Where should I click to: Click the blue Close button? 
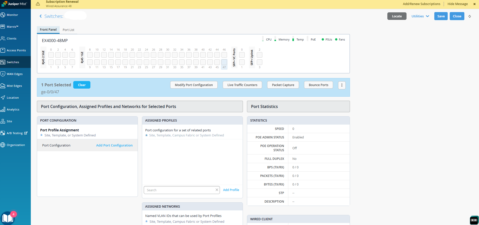click(x=457, y=16)
